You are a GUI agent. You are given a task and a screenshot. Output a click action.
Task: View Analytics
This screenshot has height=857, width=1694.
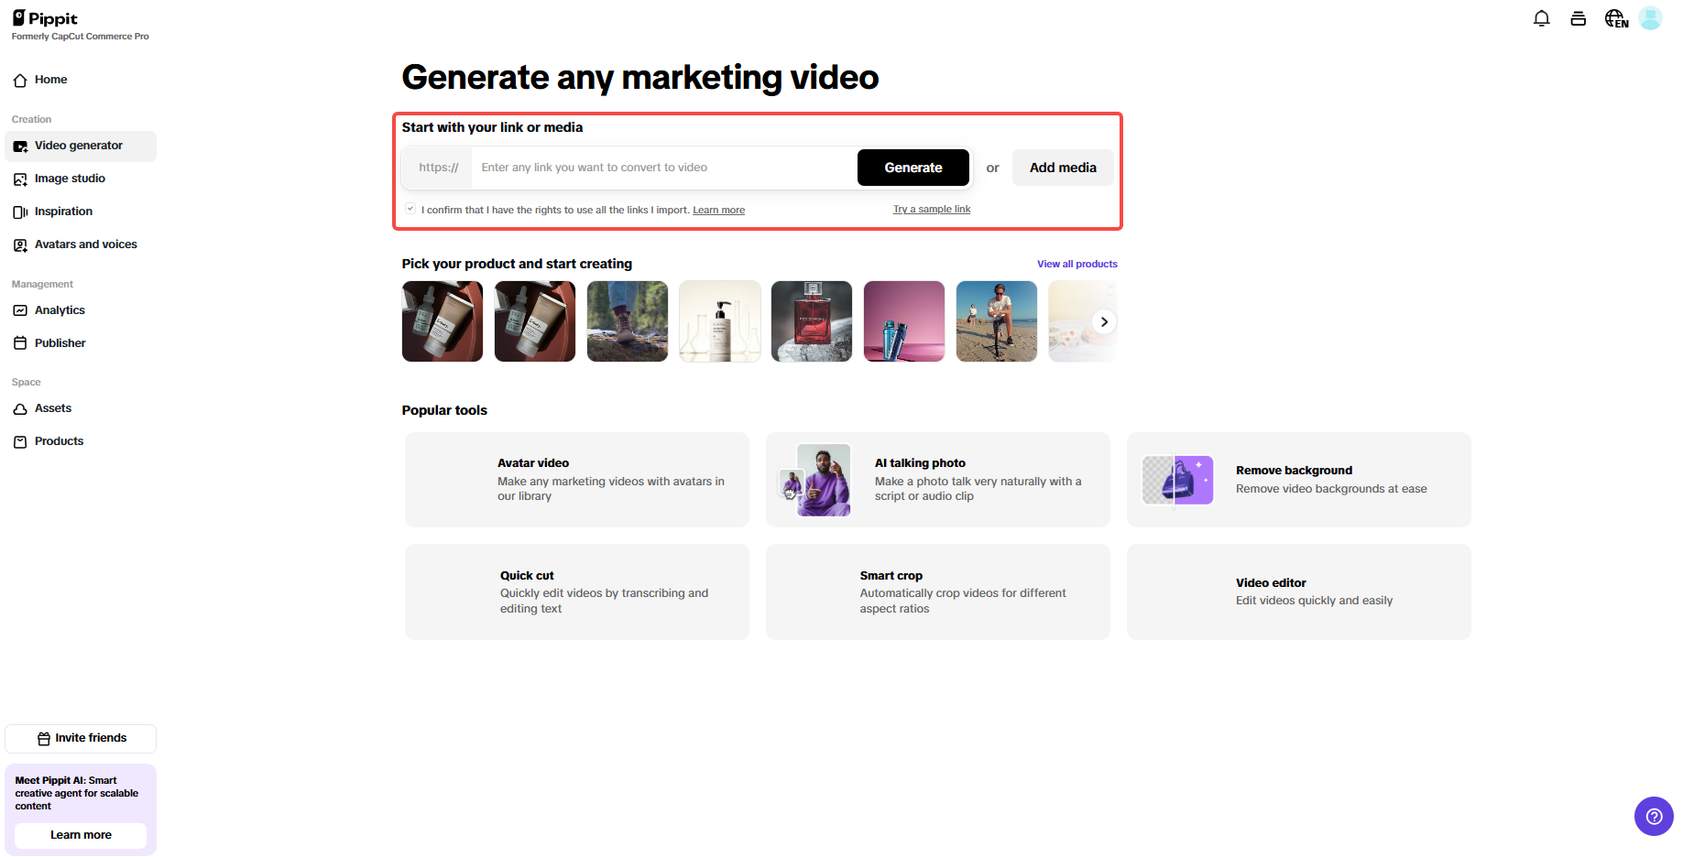tap(59, 310)
